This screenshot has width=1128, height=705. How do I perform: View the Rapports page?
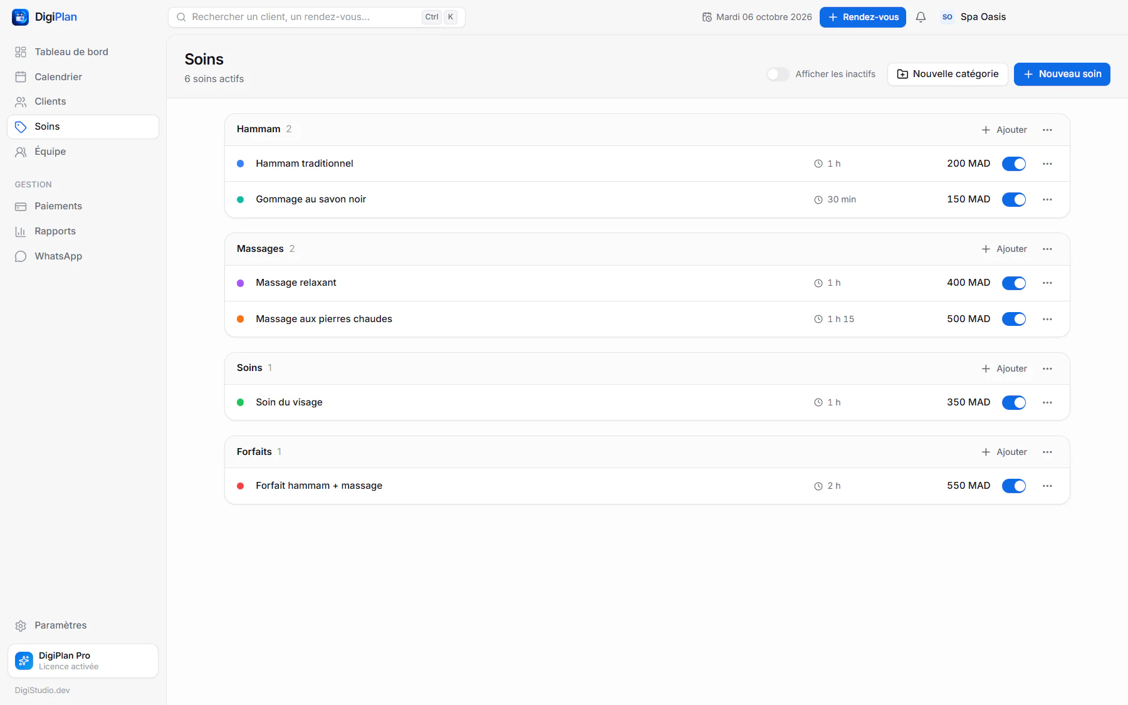[83, 231]
